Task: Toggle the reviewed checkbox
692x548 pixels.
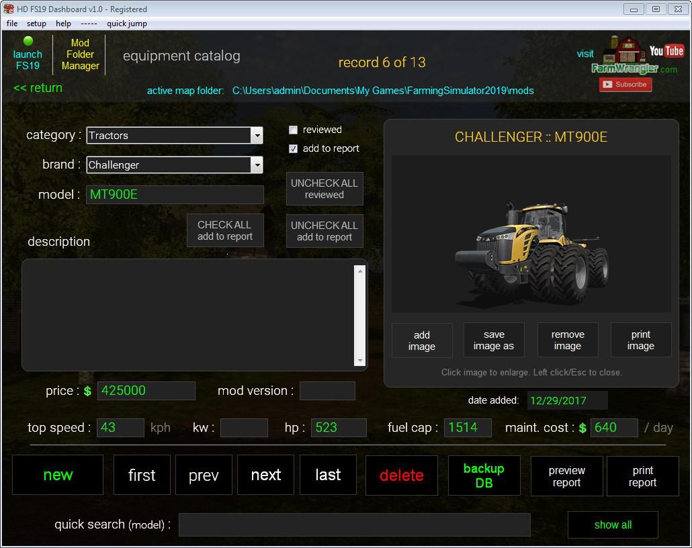Action: point(293,130)
